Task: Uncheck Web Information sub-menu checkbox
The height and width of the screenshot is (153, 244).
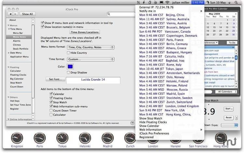Action: click(x=51, y=106)
